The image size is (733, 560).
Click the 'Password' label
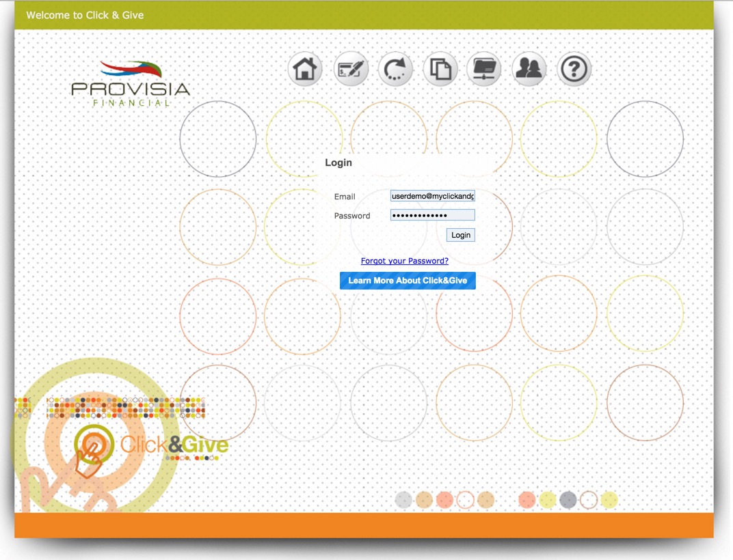coord(352,216)
